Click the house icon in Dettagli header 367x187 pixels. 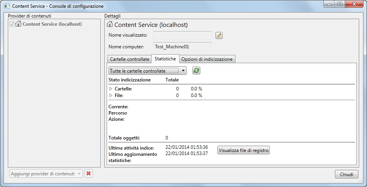(x=110, y=24)
